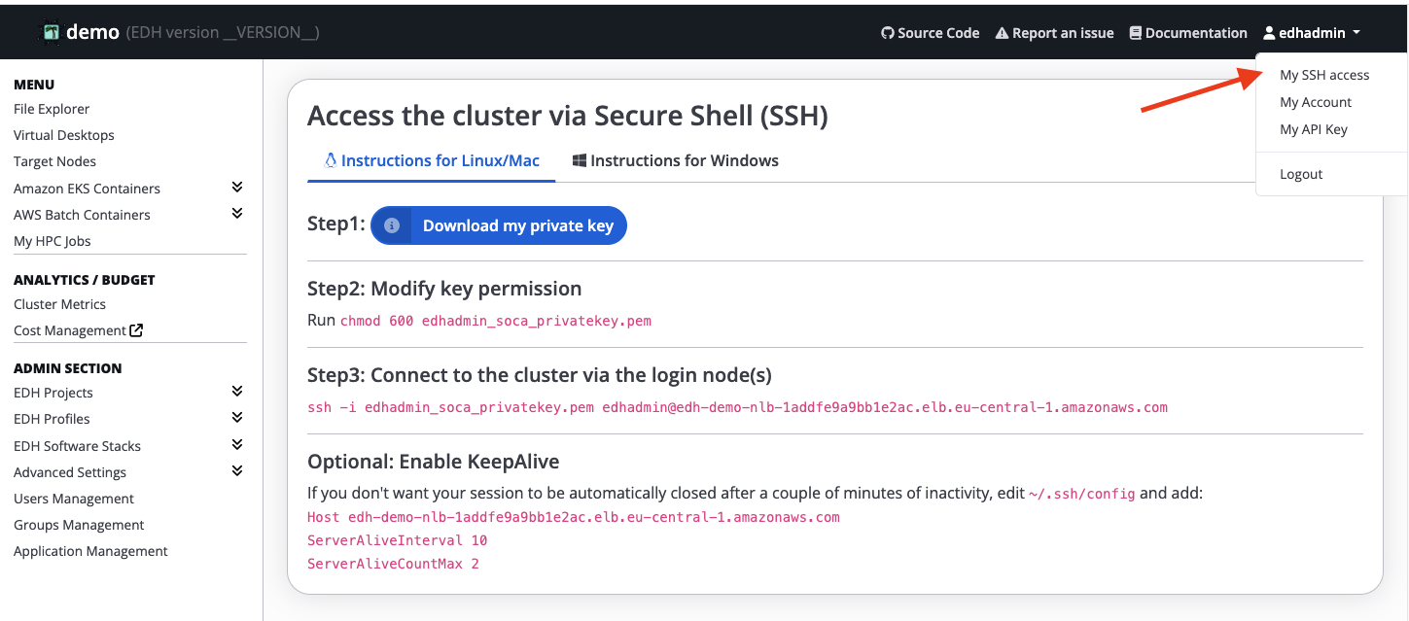
Task: Expand the EDH Projects submenu chevron
Action: [x=237, y=392]
